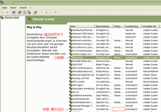The image size is (161, 112).
Task: Open the Aktion menu
Action: point(13,8)
